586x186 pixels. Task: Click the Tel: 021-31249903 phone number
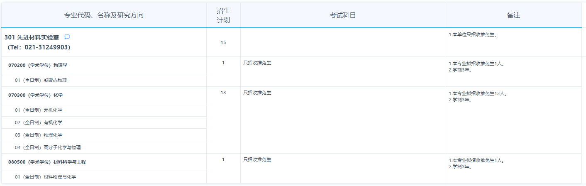tap(39, 47)
